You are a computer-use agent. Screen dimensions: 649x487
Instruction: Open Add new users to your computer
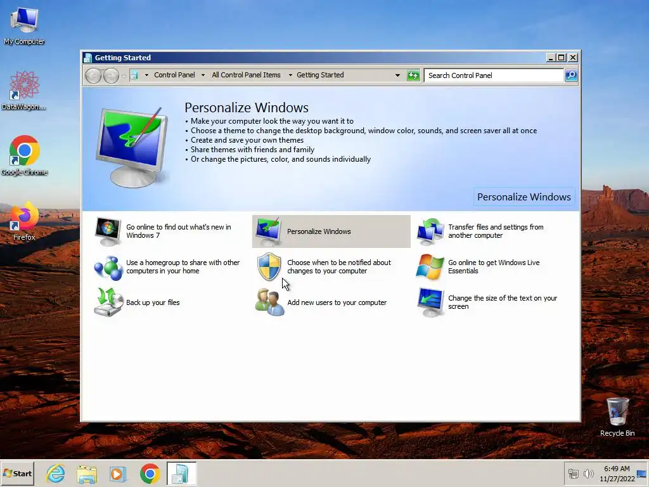[337, 302]
